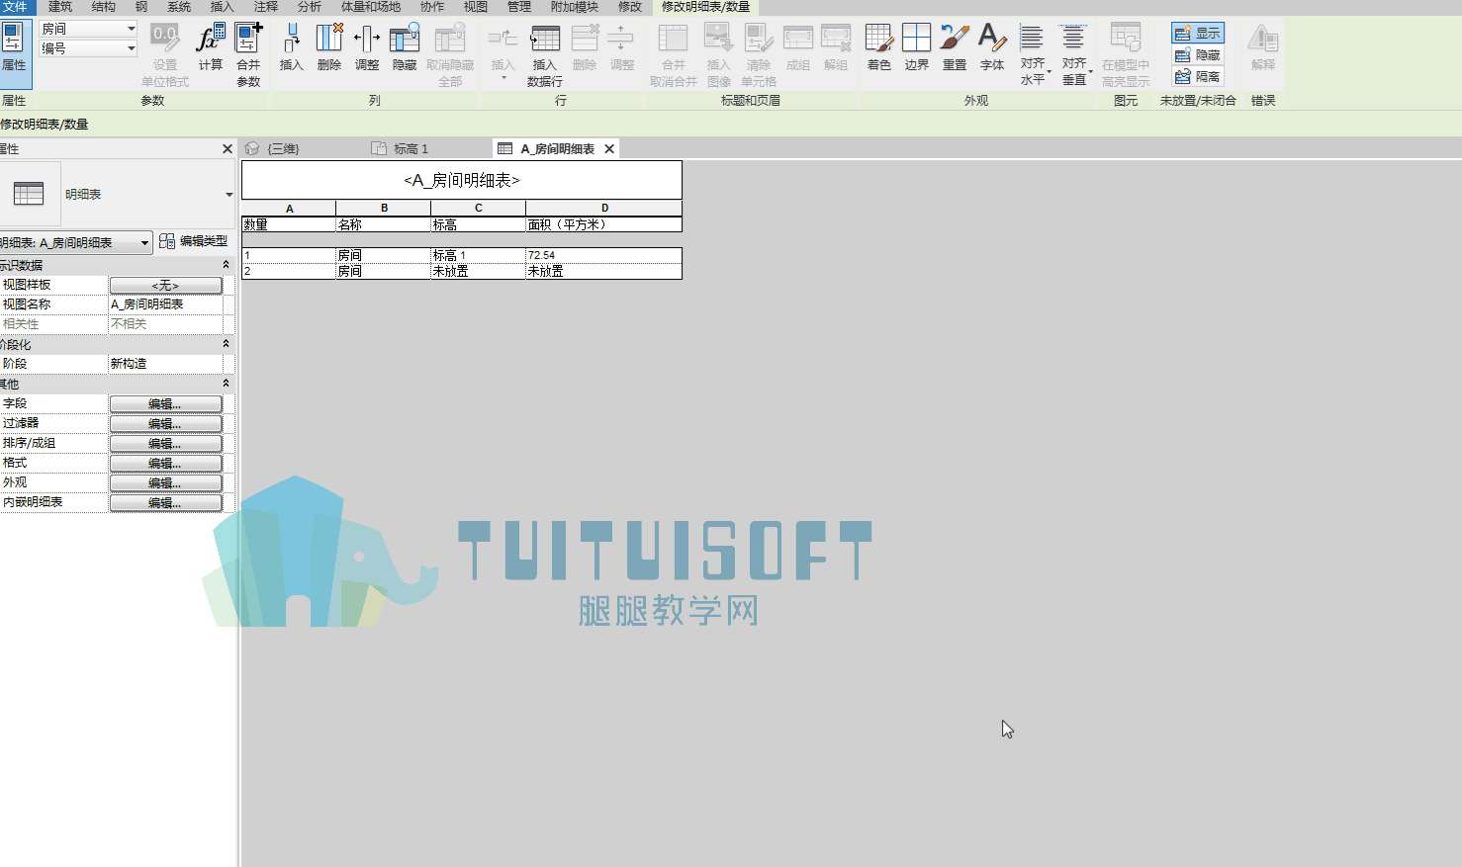Click 重置 (Reset) appearance icon

[955, 47]
